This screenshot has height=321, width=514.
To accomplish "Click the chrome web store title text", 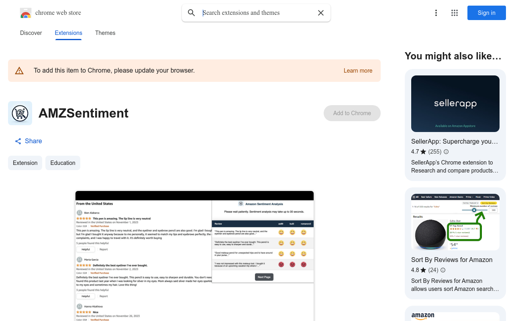I will (x=58, y=13).
